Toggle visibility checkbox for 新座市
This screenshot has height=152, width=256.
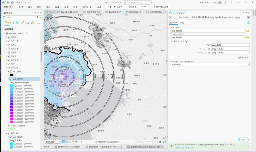pyautogui.click(x=9, y=45)
